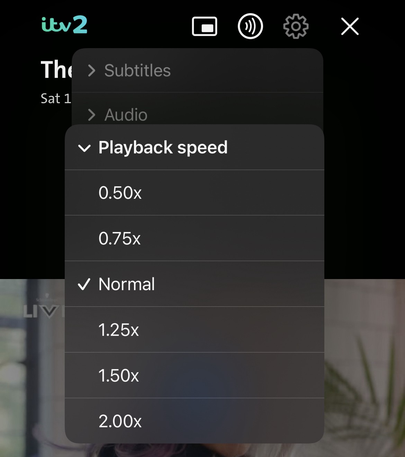Choose Normal playback speed
Screen dimensions: 405x457
point(127,284)
